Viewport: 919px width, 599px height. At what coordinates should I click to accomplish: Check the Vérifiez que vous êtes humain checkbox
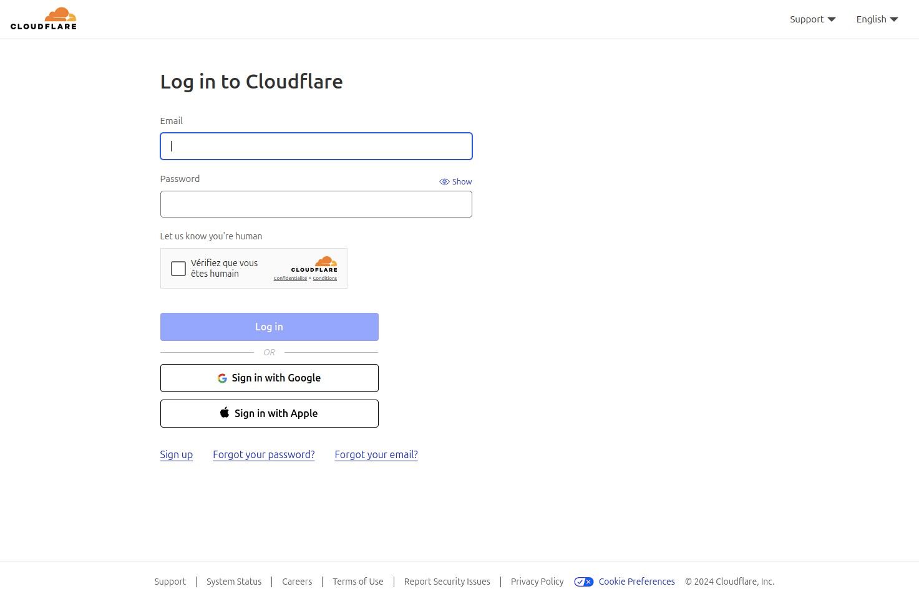pyautogui.click(x=178, y=268)
